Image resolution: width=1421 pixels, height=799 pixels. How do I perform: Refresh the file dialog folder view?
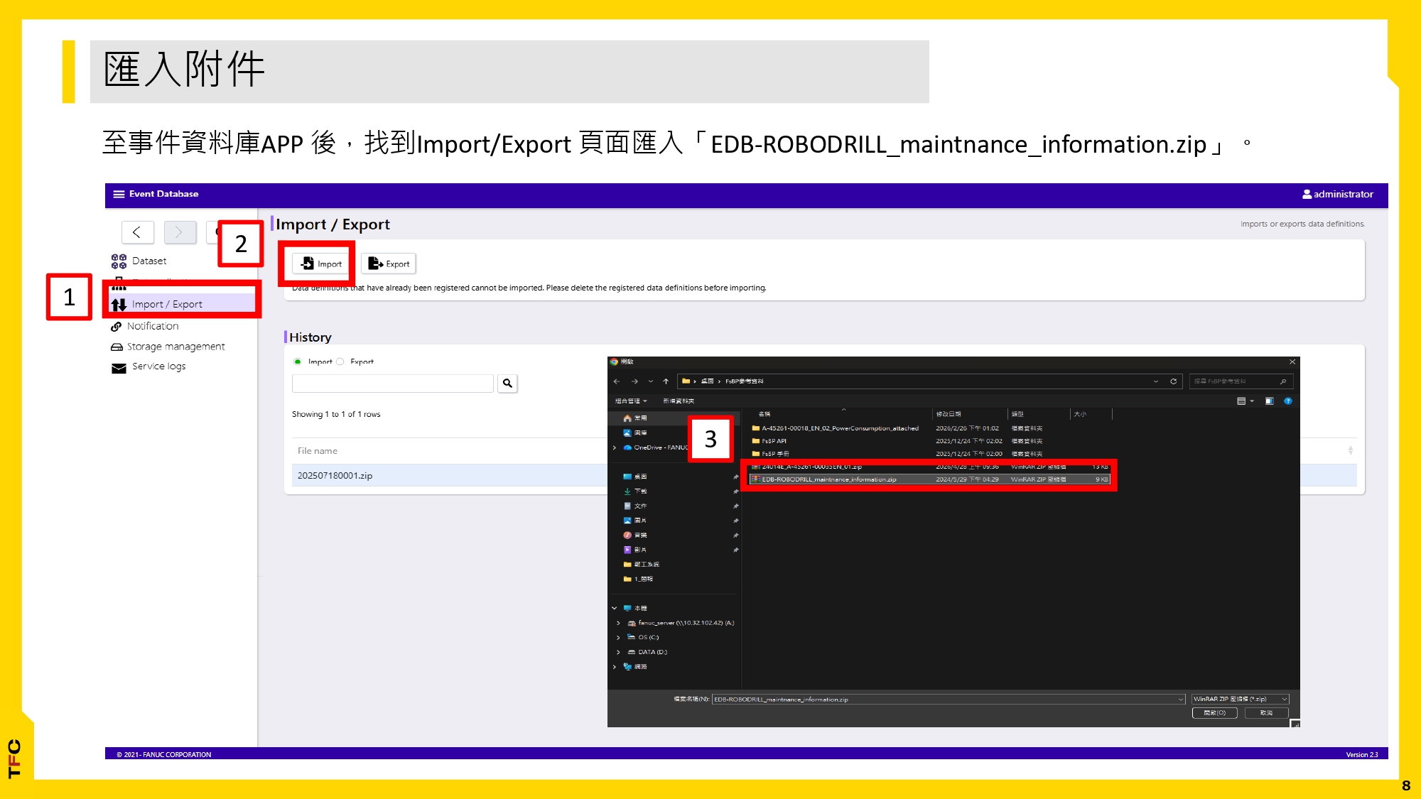point(1174,381)
